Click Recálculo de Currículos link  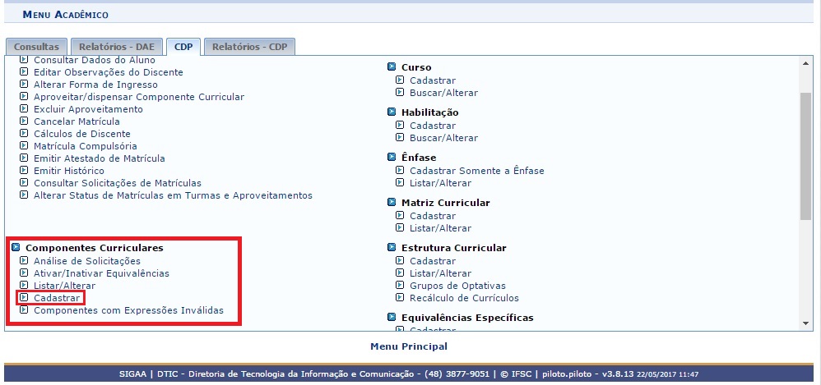464,298
